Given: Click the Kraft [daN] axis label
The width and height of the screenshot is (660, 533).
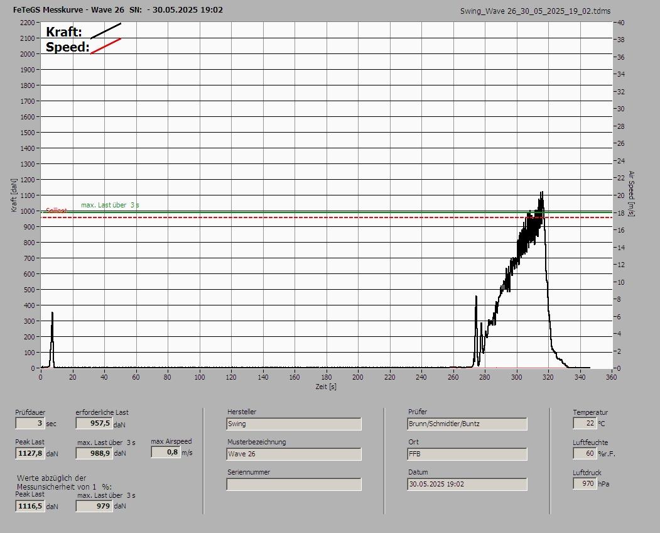Looking at the screenshot, I should click(x=14, y=195).
